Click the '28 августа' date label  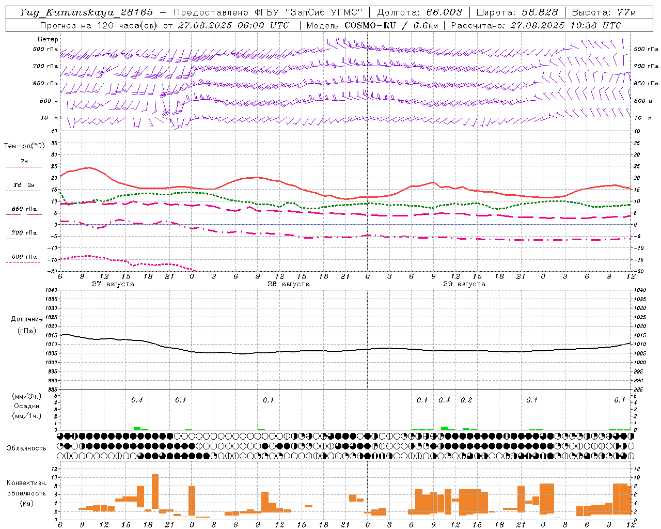coord(289,284)
